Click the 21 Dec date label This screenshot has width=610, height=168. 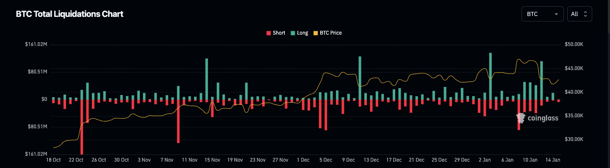417,160
